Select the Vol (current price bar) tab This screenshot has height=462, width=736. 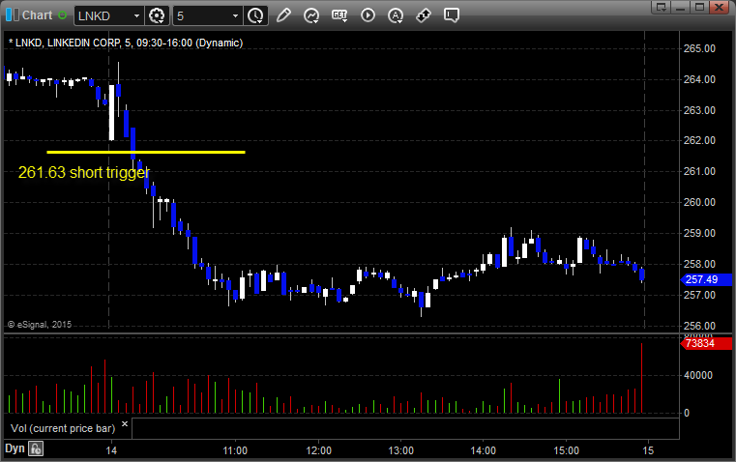pyautogui.click(x=60, y=427)
